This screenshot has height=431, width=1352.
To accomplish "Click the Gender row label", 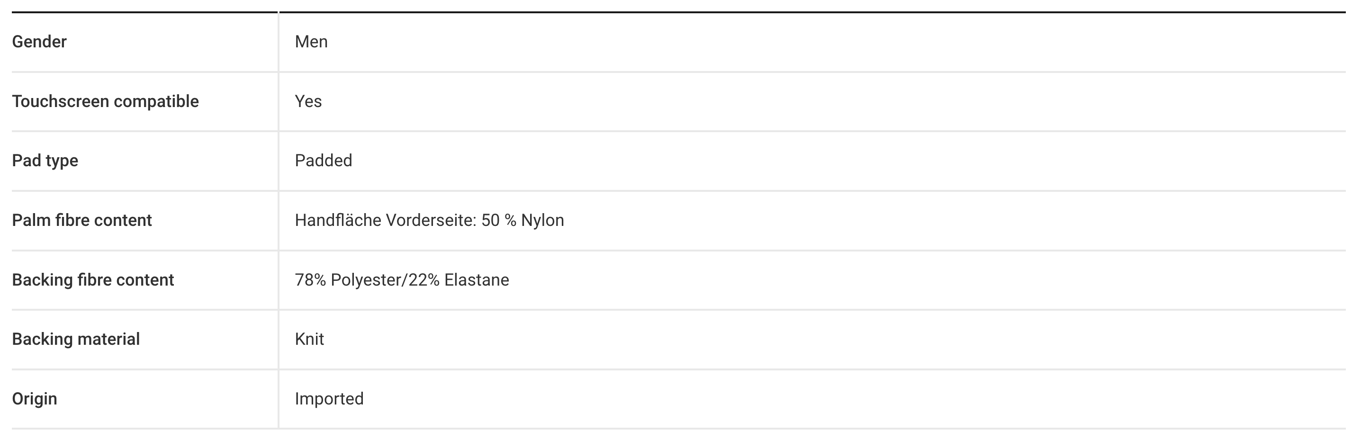I will pos(39,42).
